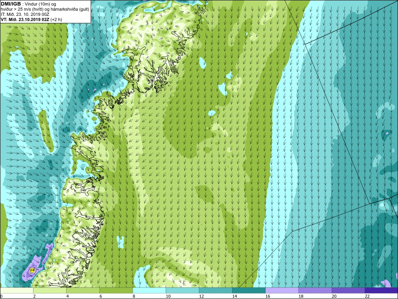Click the yellow 28 maximum gust marker
Viewport: 398px width, 299px height.
(32, 270)
